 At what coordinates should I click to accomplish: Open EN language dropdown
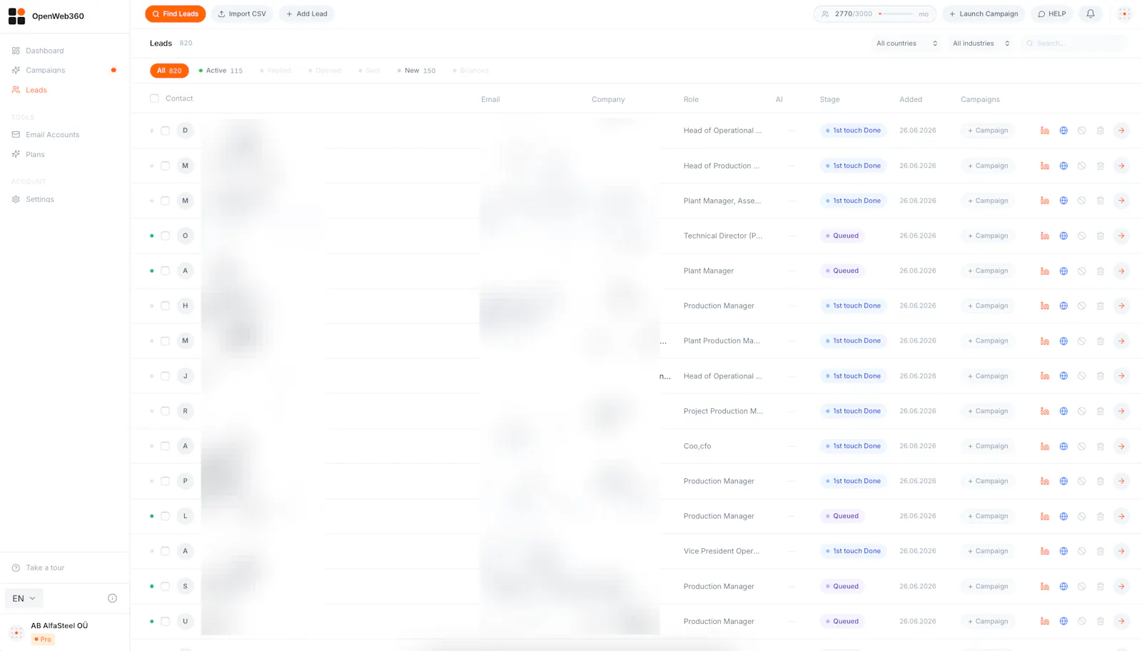pos(24,598)
